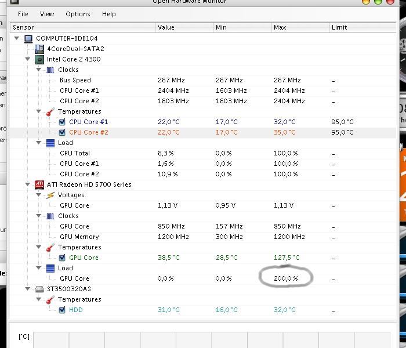Click the GPU Voltages lightning icon
This screenshot has height=348, width=406.
(50, 195)
